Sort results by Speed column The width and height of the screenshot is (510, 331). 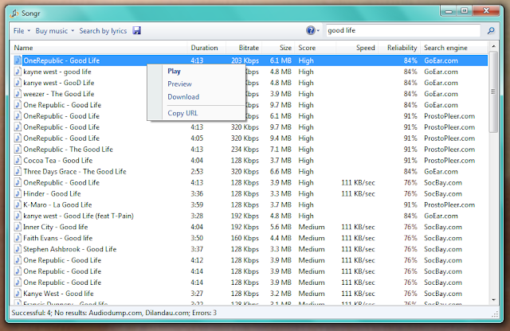[357, 48]
